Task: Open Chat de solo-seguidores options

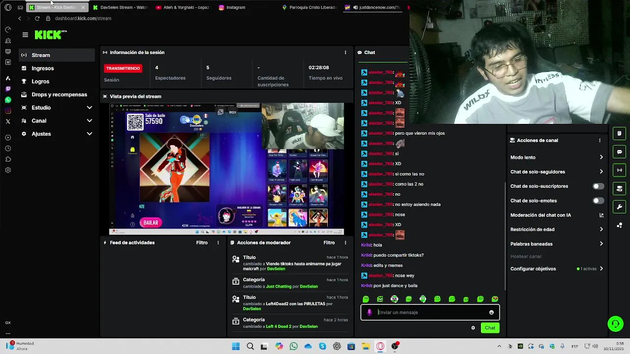Action: point(557,172)
